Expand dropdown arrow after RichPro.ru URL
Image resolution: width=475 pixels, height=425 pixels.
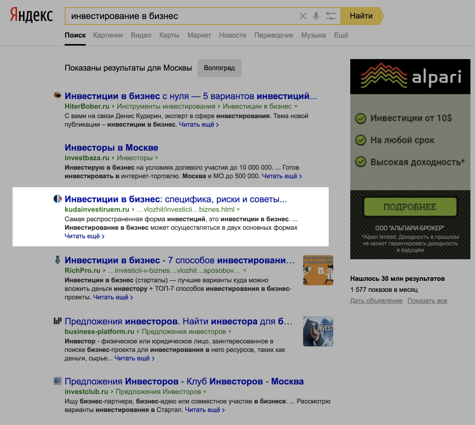tap(245, 271)
